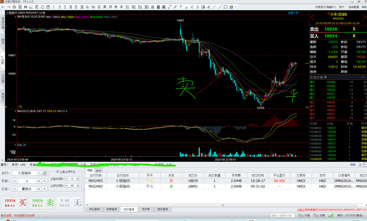Click the reset icon next to the quantity field
Viewport: 367px width, 221px height.
(x=45, y=181)
